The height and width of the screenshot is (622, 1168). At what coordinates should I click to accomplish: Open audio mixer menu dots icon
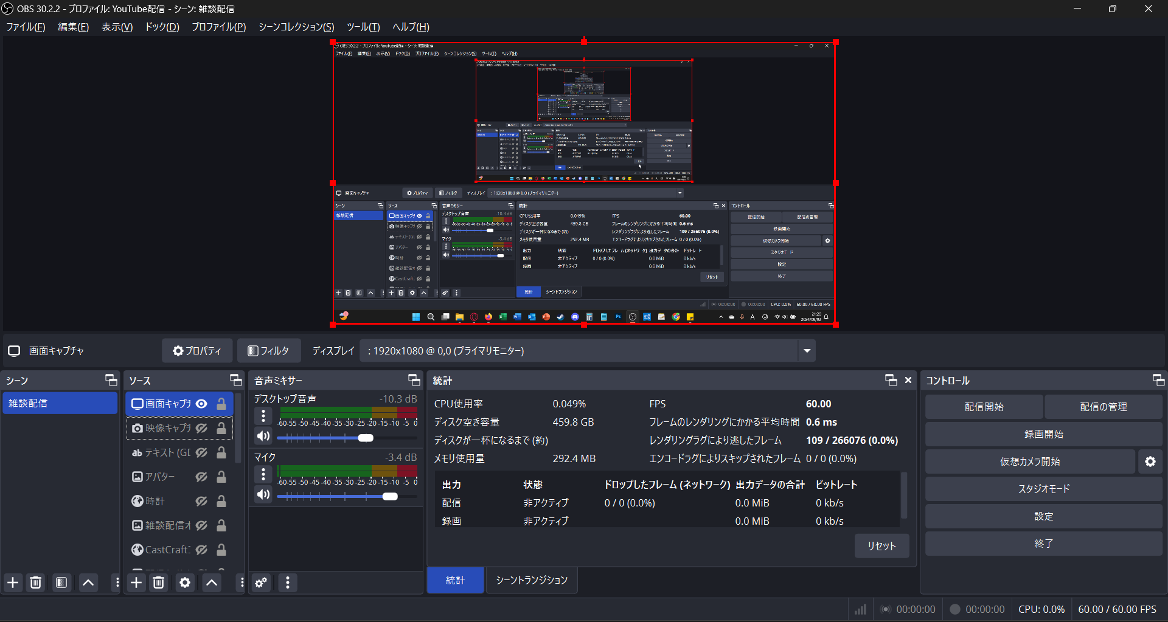coord(288,582)
